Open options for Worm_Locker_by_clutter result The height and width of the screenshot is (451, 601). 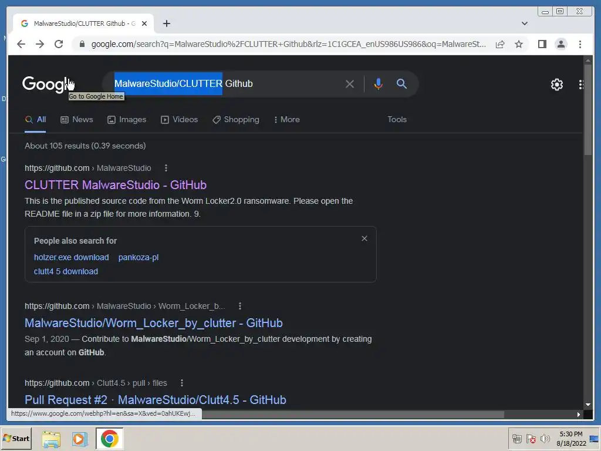240,306
